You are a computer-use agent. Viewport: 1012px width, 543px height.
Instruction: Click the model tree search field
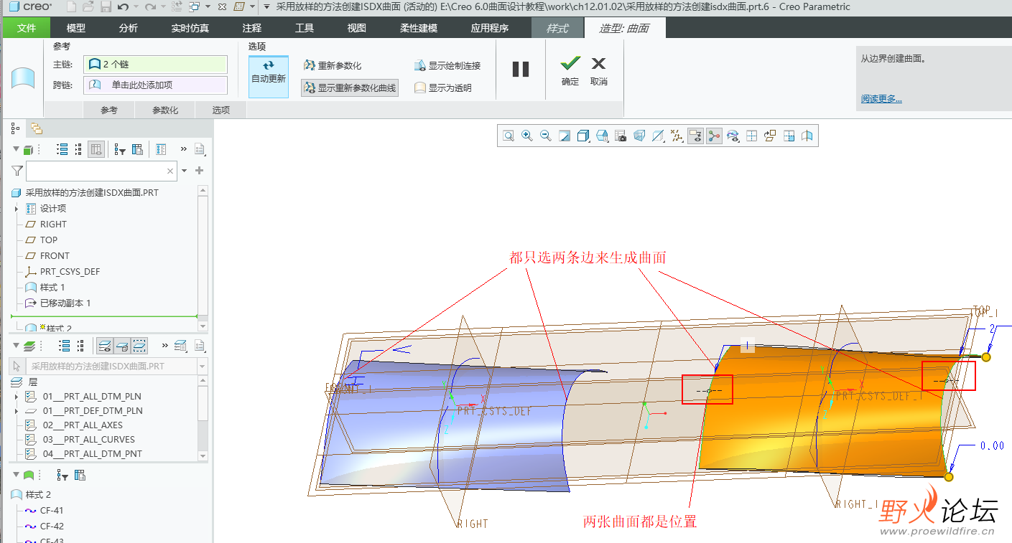pos(101,171)
